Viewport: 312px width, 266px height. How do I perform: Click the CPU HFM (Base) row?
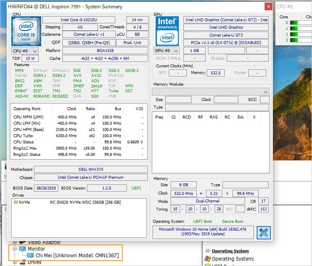78,129
